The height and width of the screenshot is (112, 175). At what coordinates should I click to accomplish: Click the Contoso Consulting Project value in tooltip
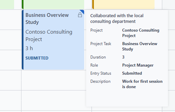pyautogui.click(x=140, y=33)
